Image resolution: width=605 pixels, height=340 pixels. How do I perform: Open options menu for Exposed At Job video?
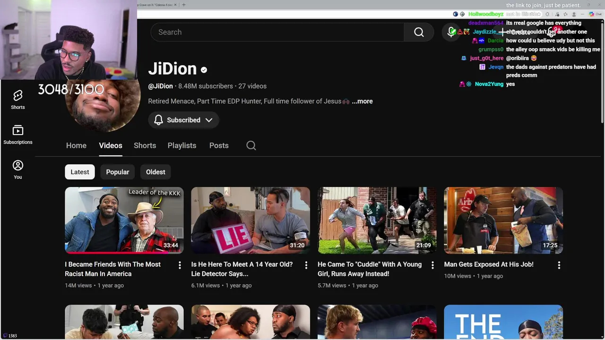(559, 265)
